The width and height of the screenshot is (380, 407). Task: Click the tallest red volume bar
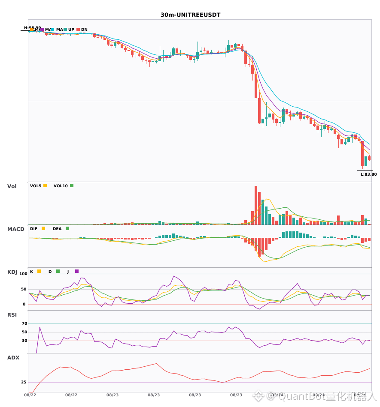[256, 205]
